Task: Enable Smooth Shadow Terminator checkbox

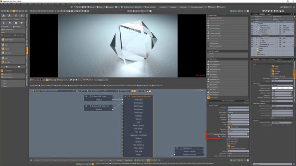Action: [x=229, y=148]
